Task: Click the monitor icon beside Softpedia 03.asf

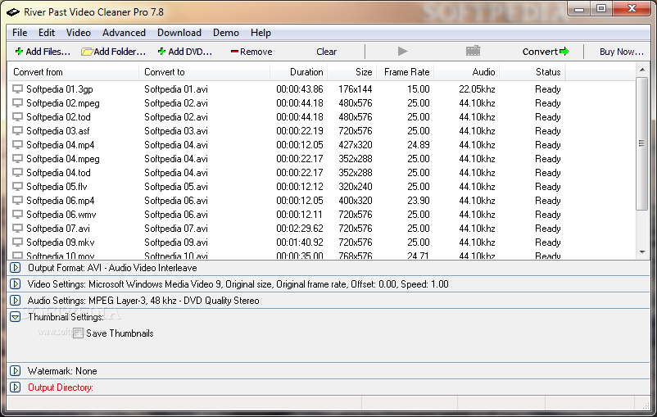Action: click(17, 131)
